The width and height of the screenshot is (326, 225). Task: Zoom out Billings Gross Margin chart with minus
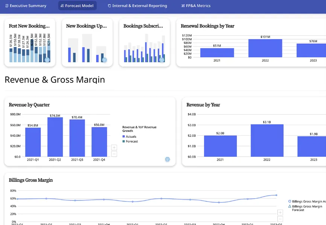pos(280,219)
